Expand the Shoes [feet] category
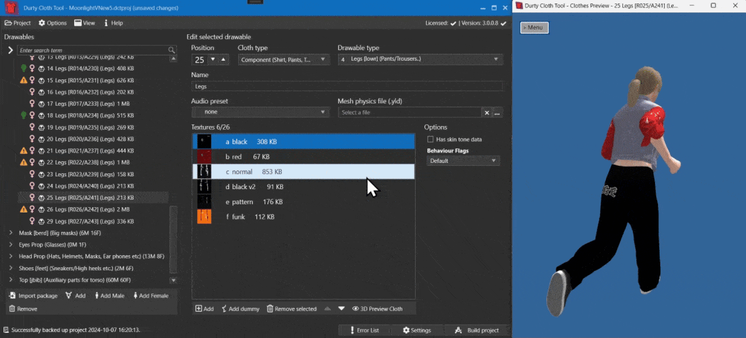This screenshot has height=338, width=746. pos(11,268)
